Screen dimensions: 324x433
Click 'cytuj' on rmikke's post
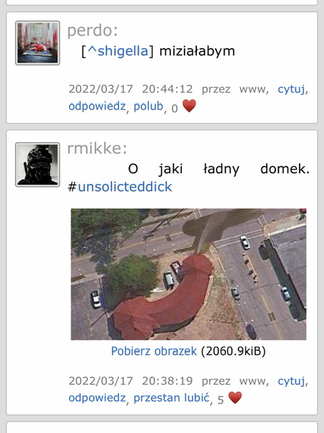[292, 381]
